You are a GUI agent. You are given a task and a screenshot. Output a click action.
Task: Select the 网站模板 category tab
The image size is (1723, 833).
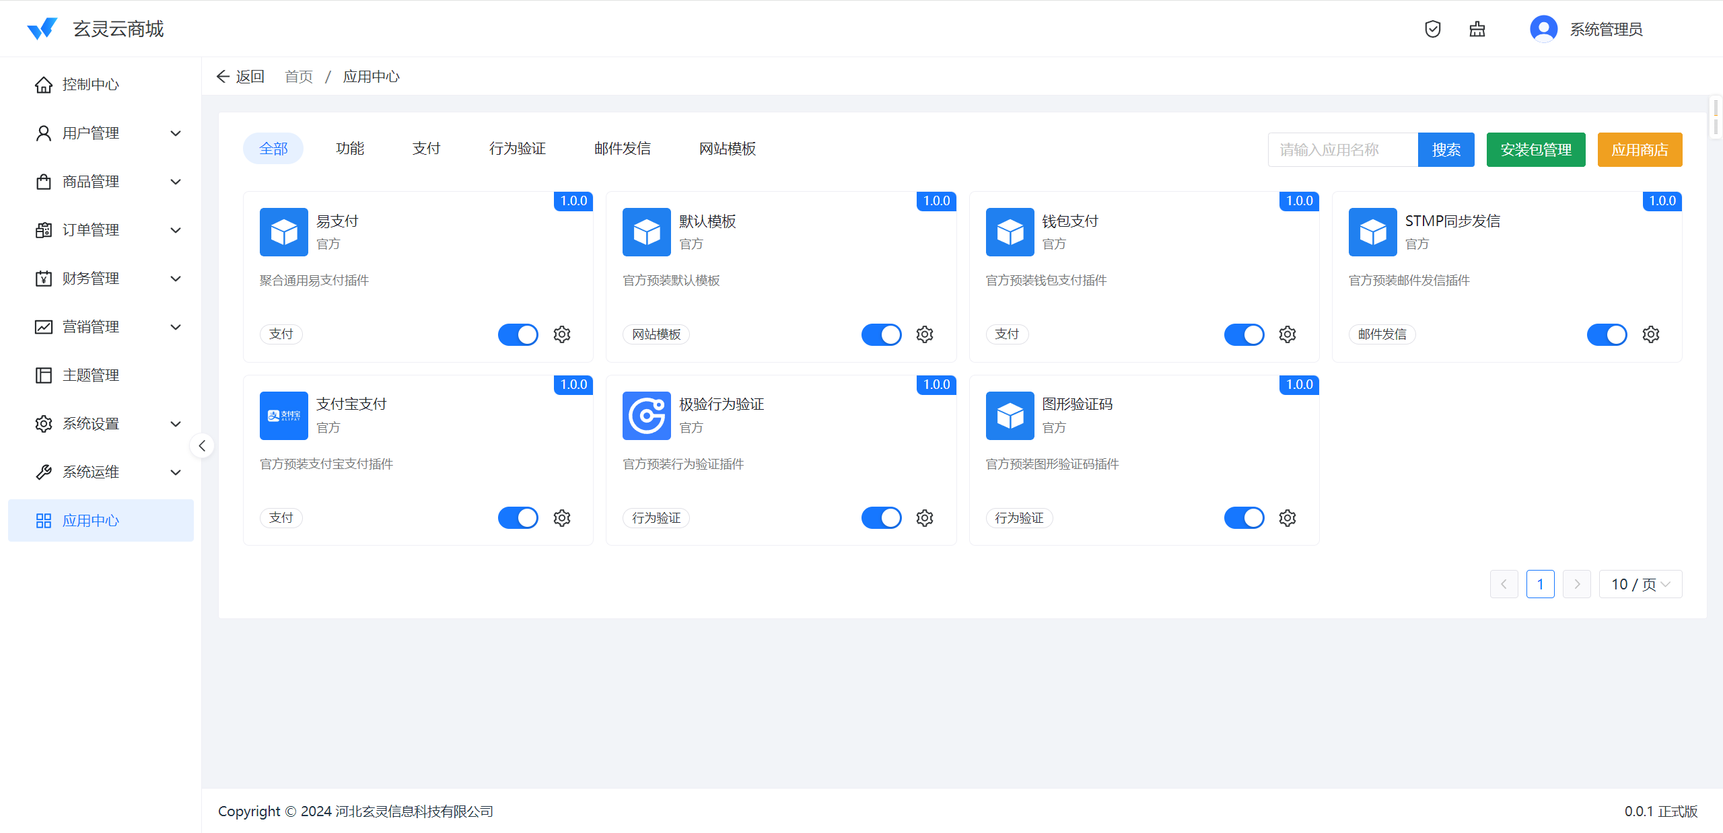point(727,149)
